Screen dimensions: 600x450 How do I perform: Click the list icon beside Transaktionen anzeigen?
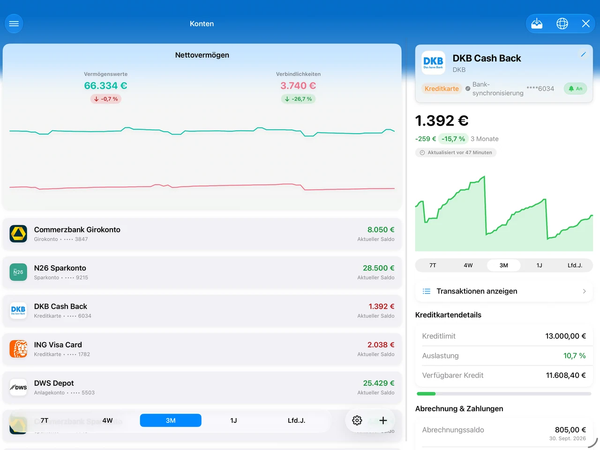coord(427,291)
